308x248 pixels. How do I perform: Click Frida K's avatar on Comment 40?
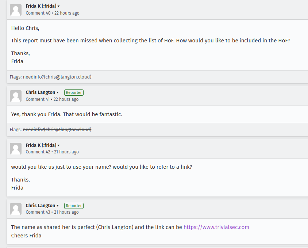16,10
